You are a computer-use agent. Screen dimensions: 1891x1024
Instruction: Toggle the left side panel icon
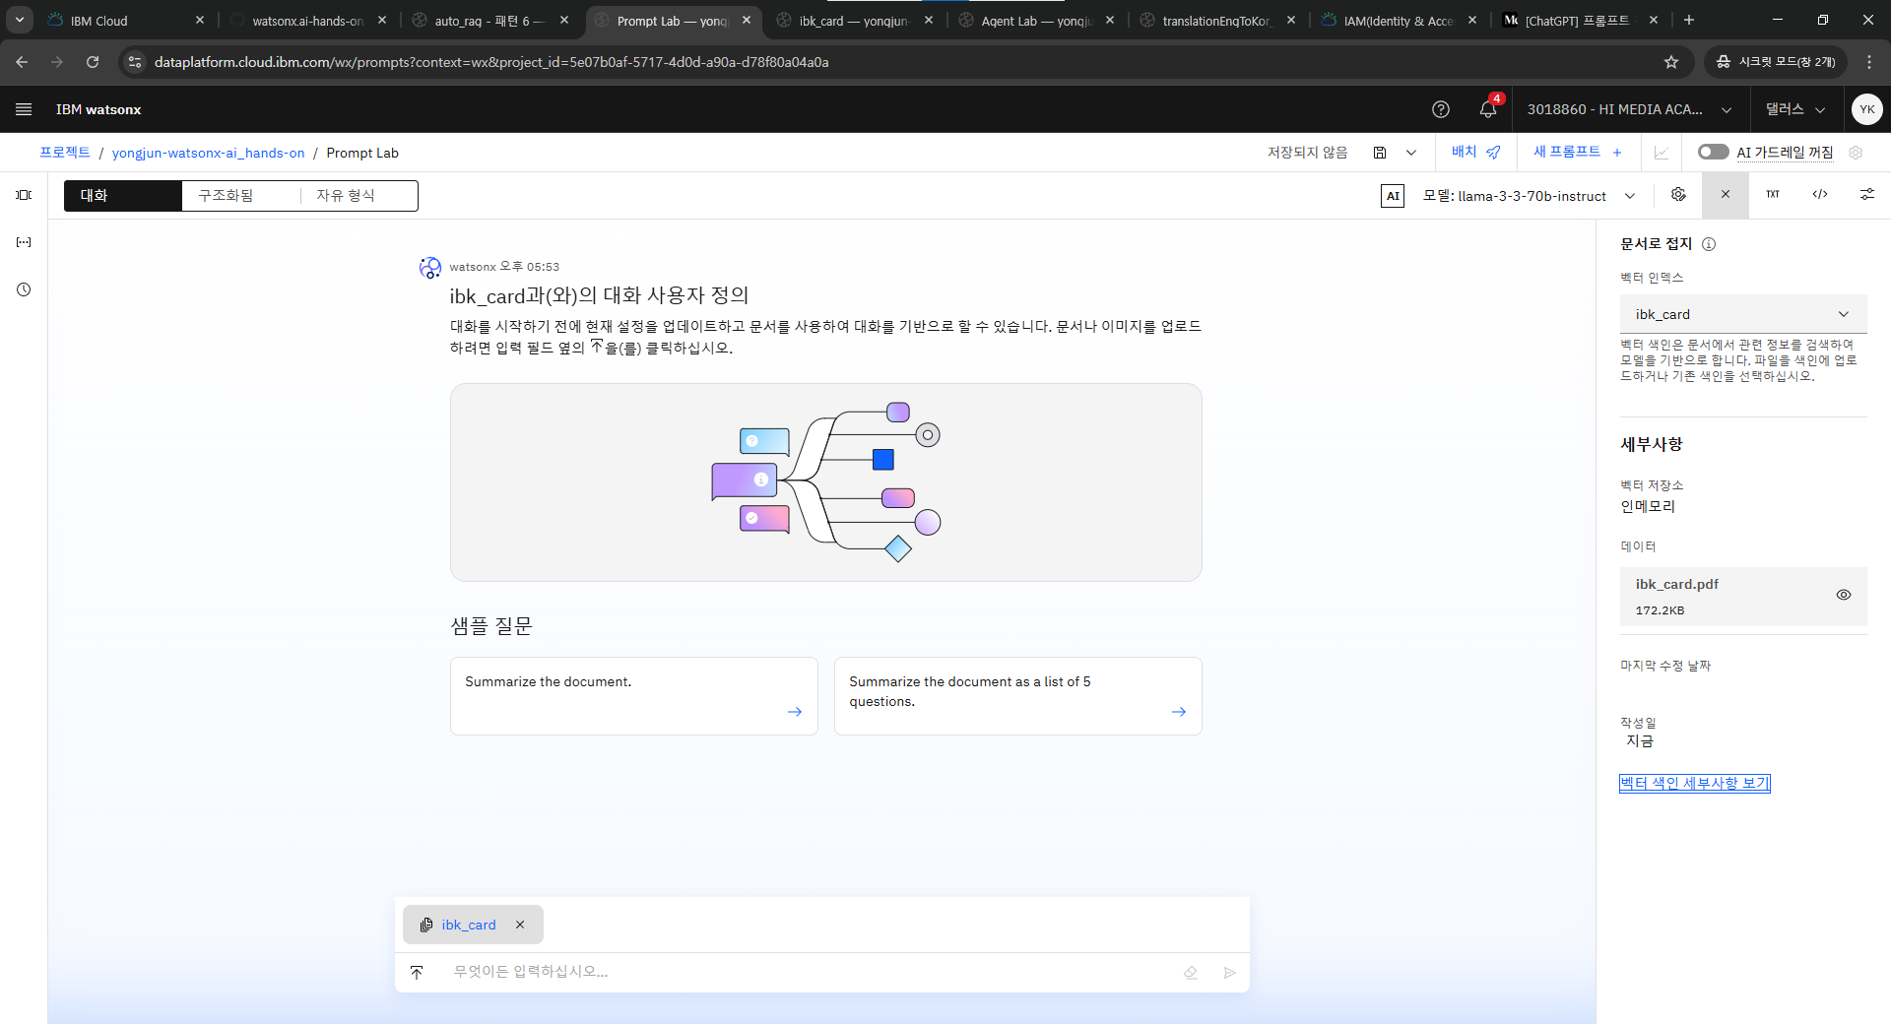24,195
